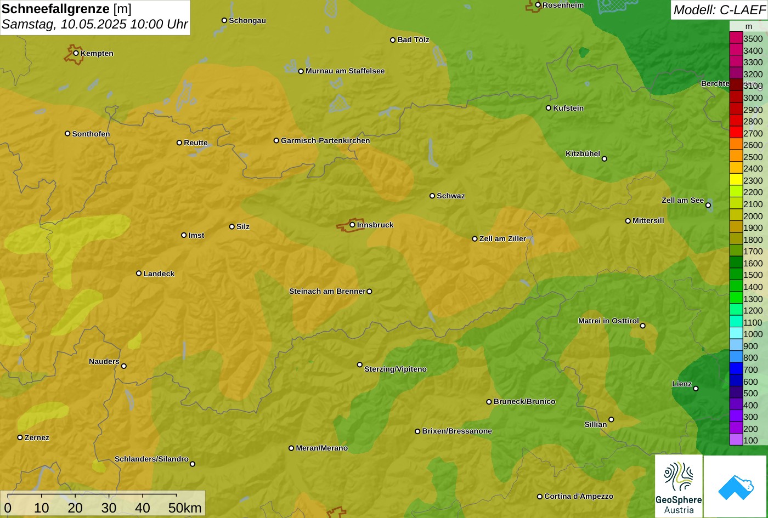Click the date Samstag, 10.05.2025 10:00 Uhr
Viewport: 768px width, 518px height.
pos(94,24)
